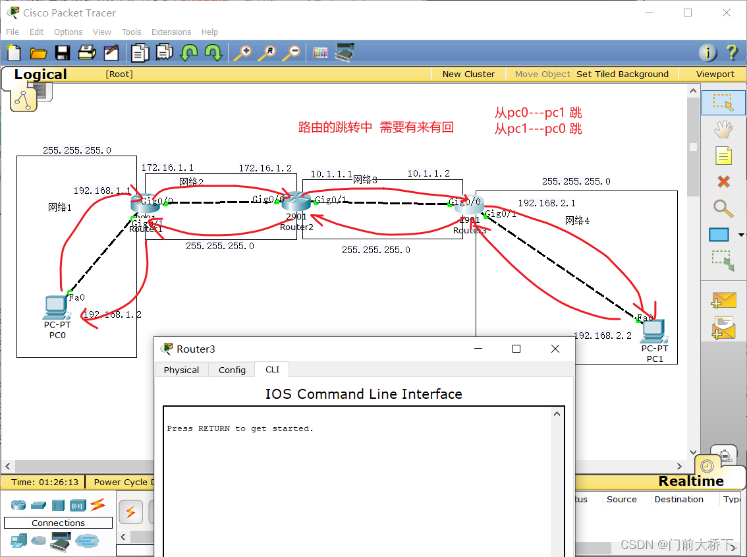This screenshot has width=747, height=557.
Task: Select the Wireless Devices category
Action: pyautogui.click(x=78, y=505)
